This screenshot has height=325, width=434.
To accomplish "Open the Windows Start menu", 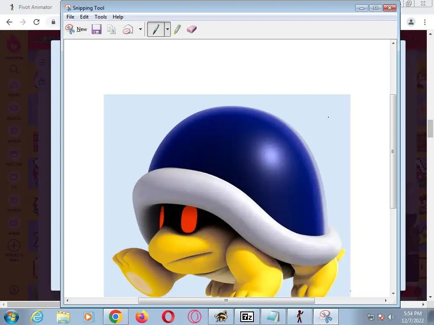I will [11, 317].
